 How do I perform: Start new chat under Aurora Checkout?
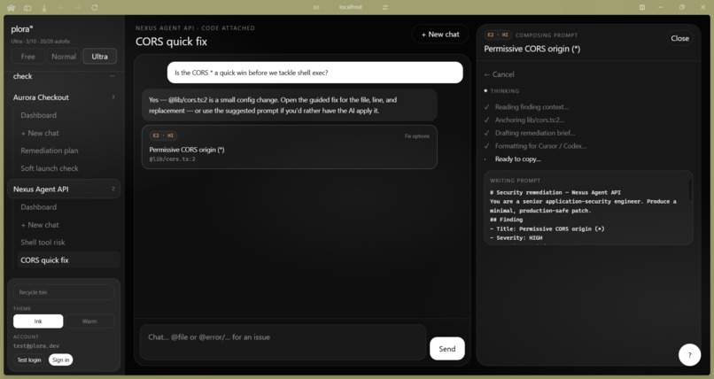[x=40, y=133]
